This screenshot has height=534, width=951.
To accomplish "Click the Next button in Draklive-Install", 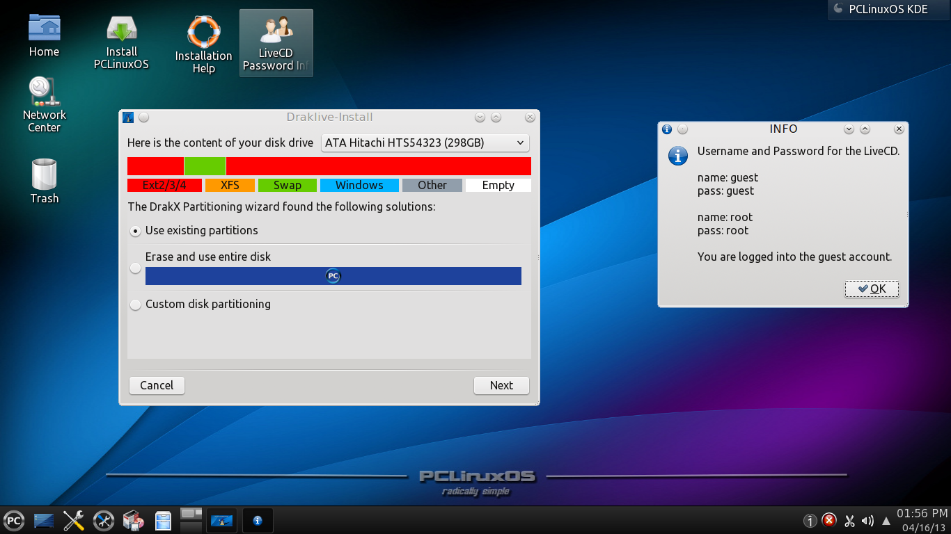I will coord(501,385).
